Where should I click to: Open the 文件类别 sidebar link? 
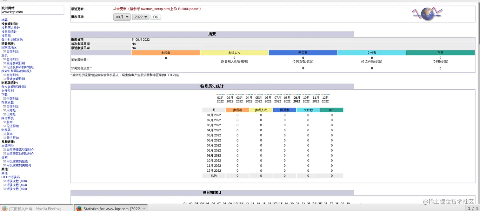pos(8,91)
